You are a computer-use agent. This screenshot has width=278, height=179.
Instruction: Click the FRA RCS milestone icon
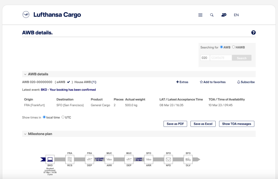click(x=70, y=159)
